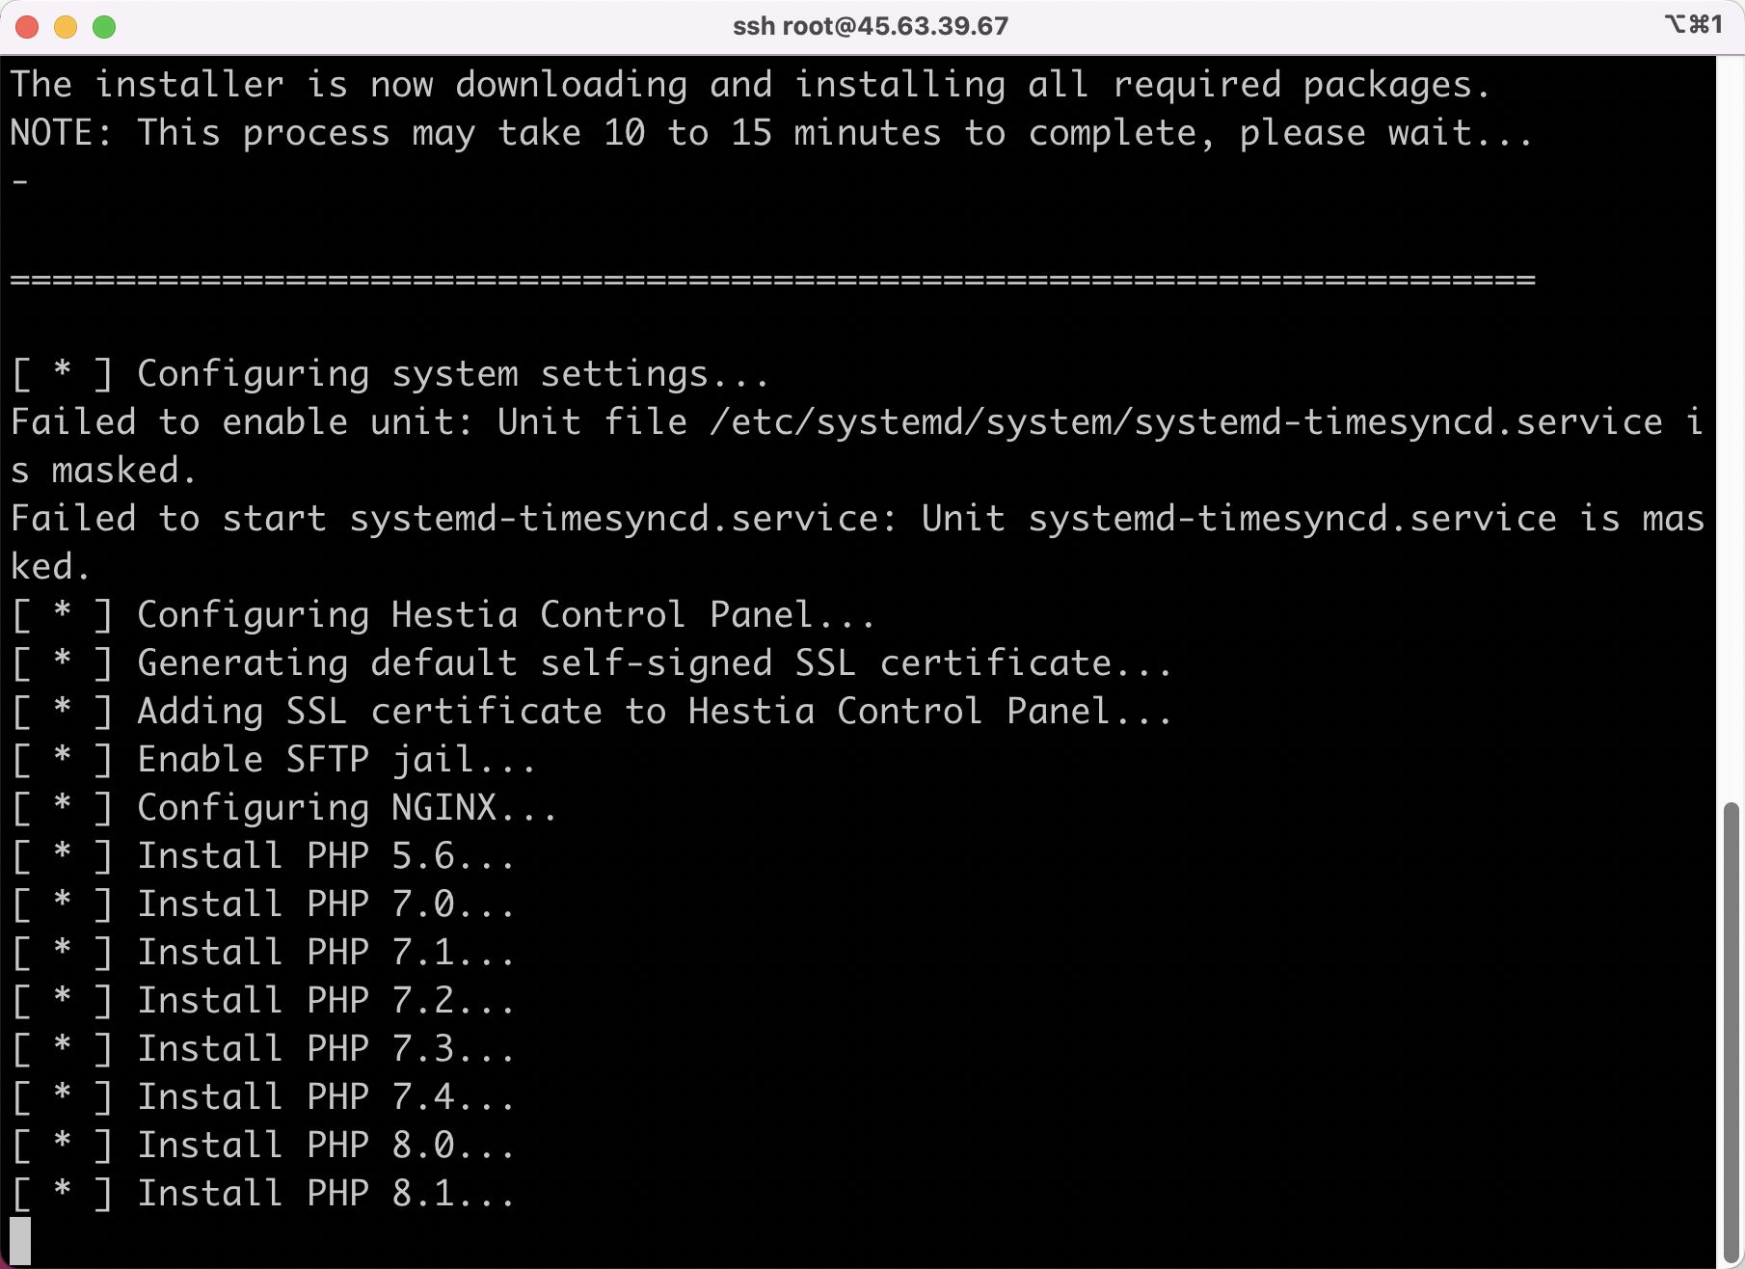This screenshot has height=1269, width=1745.
Task: Click the ⌥⌘1 shortcut indicator in title bar
Action: (x=1693, y=24)
